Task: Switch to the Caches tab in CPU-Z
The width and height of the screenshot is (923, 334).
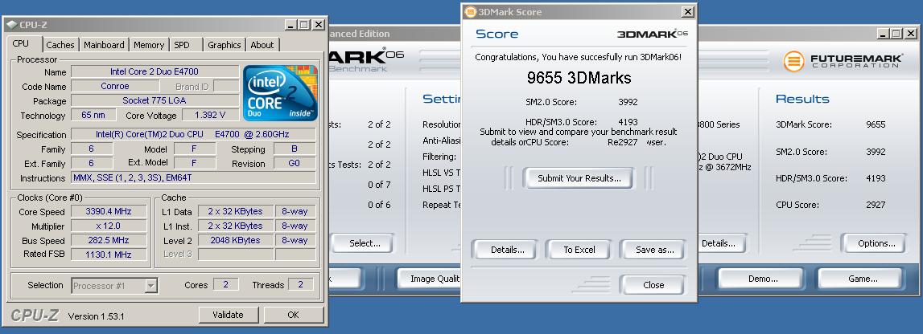Action: point(60,45)
